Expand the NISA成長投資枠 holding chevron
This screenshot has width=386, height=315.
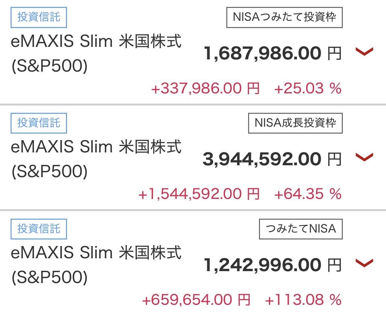coord(364,157)
